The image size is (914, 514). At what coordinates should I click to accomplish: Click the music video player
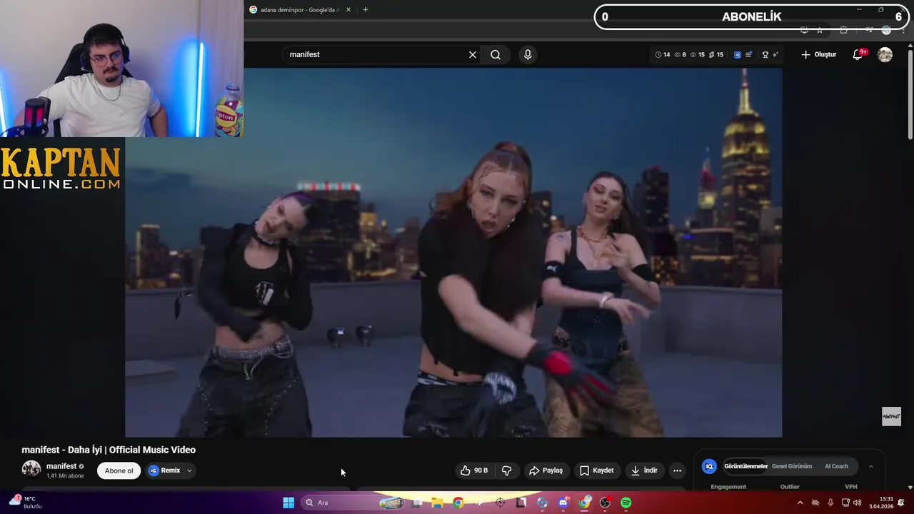(453, 252)
